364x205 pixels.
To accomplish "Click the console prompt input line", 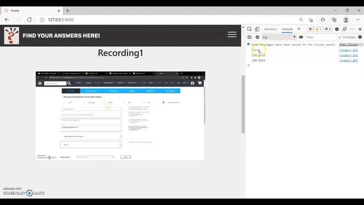I will point(305,65).
